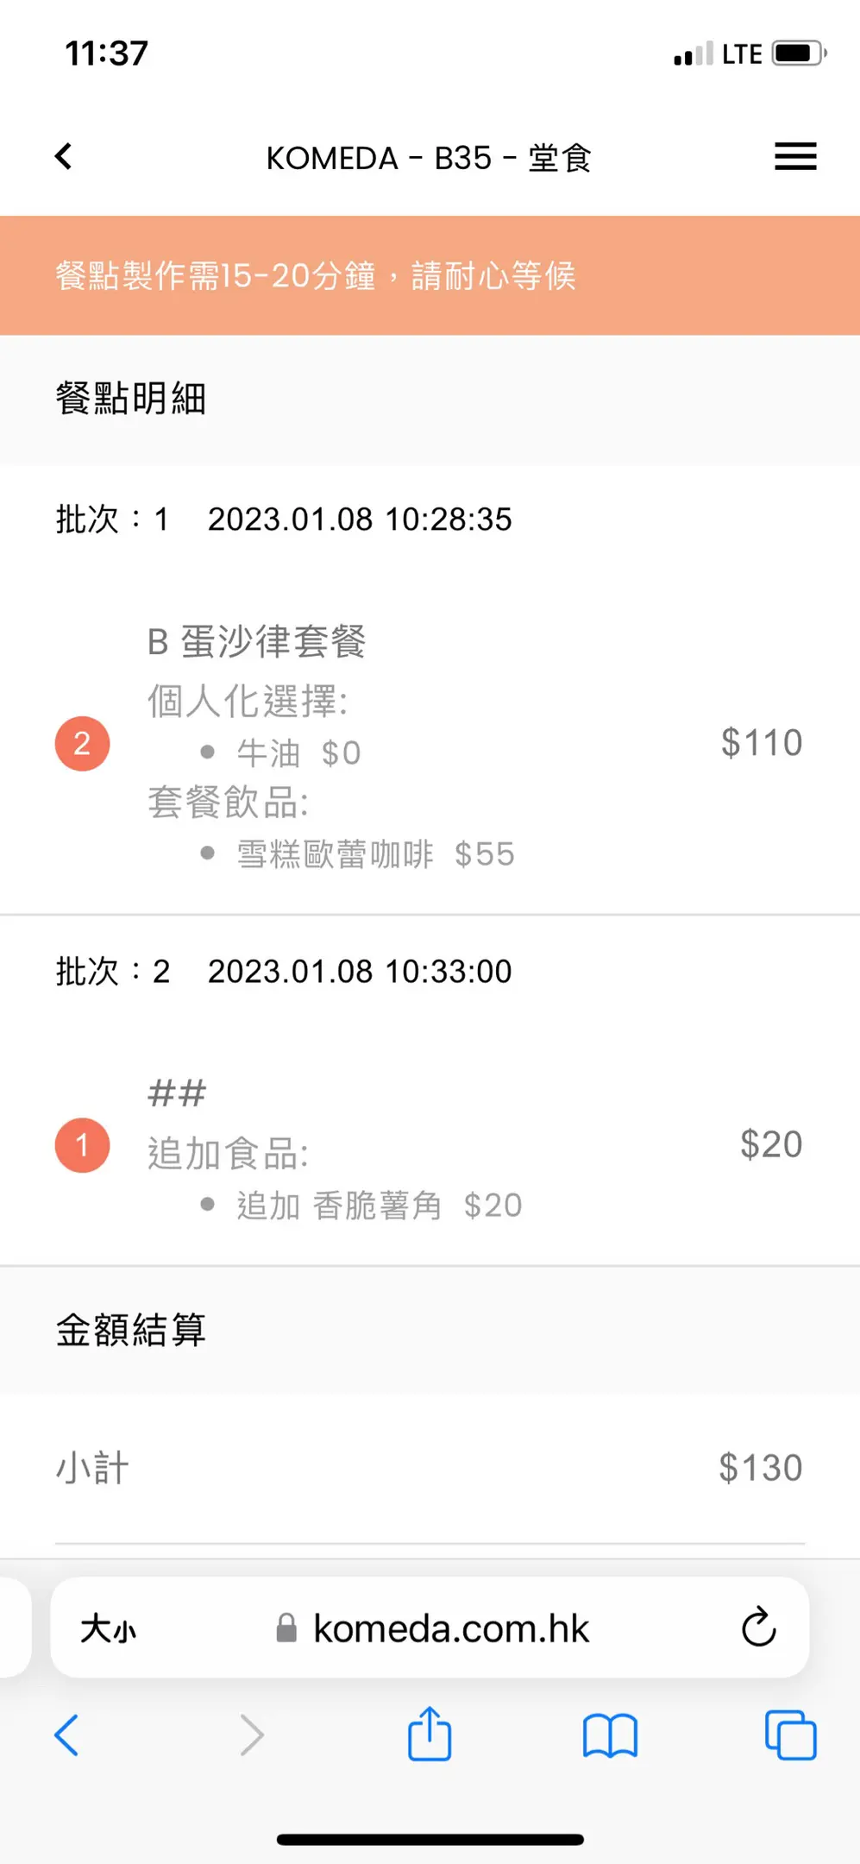Tap the 追加 香脆薯角 add-on line
The height and width of the screenshot is (1864, 860).
coord(339,1206)
